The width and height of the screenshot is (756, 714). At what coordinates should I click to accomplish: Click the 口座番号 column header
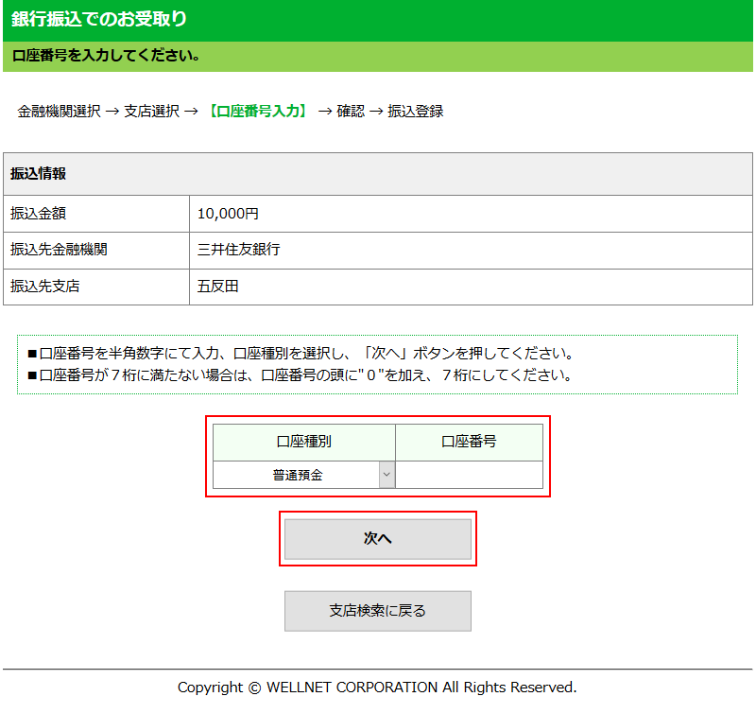click(469, 442)
